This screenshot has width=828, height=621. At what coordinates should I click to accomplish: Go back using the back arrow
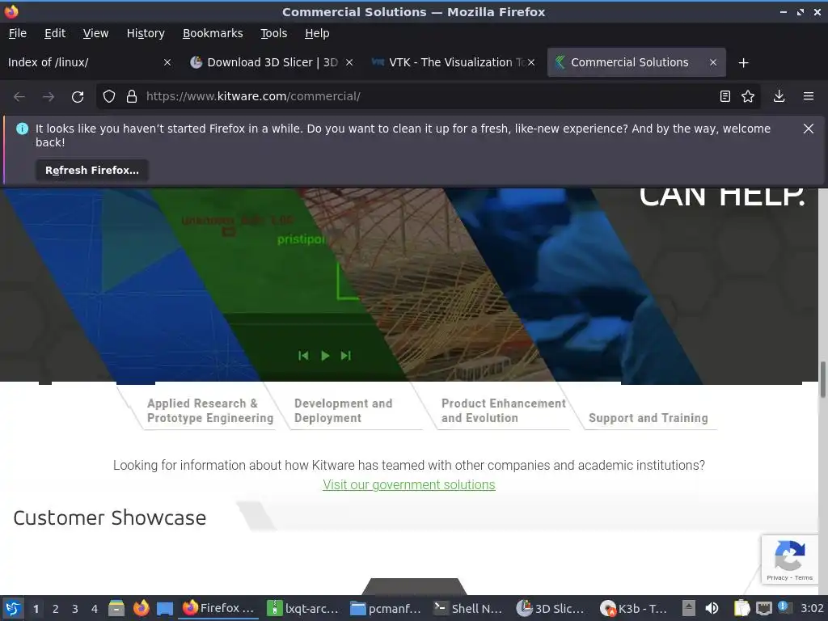click(19, 97)
